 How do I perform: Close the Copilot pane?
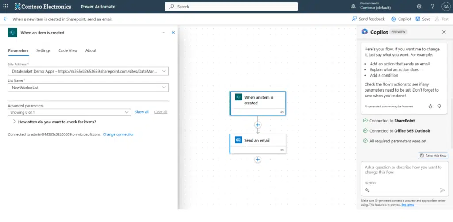click(x=444, y=32)
